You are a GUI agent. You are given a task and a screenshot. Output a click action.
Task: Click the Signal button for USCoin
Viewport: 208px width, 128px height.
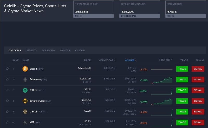point(198,112)
